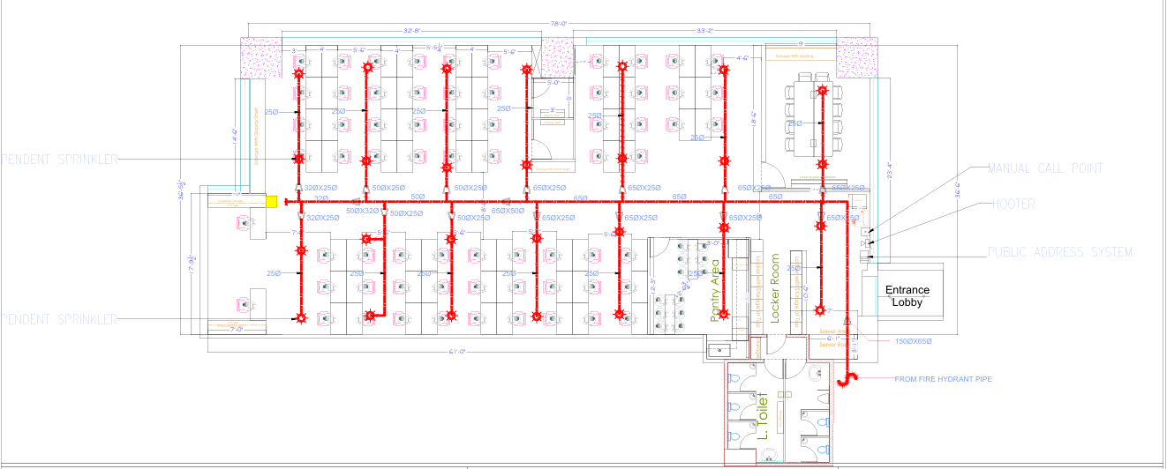Select the conference table in the meeting room
Screen dimensions: 1167x469
pyautogui.click(x=809, y=115)
